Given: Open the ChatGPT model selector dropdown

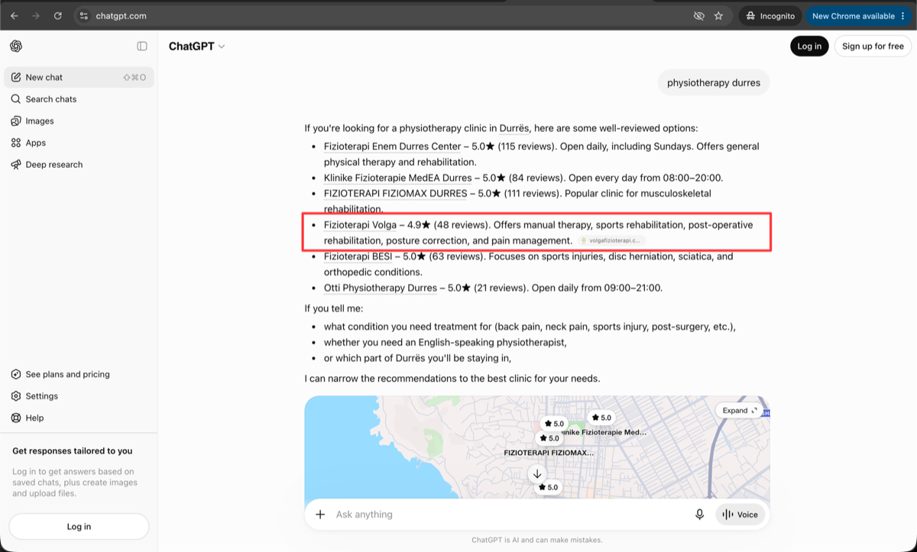Looking at the screenshot, I should click(196, 47).
